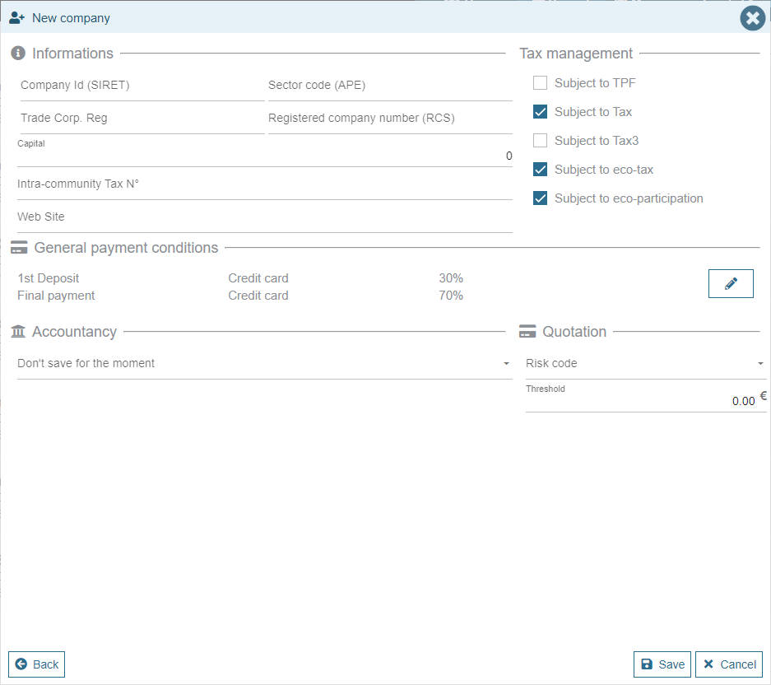Select the Trade Corp. Reg field
Viewport: 771px width, 685px height.
pos(141,119)
